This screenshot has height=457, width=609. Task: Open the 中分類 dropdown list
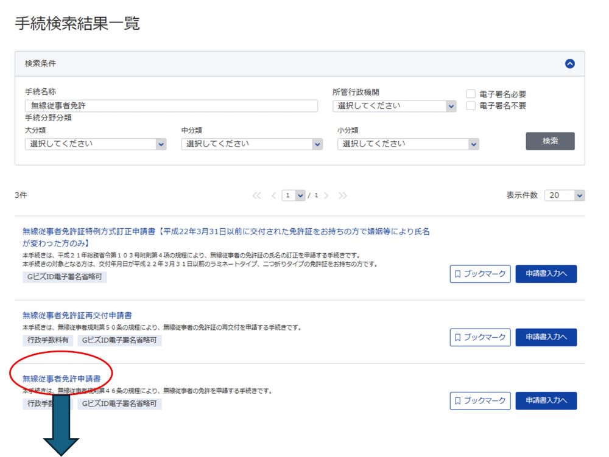click(x=252, y=144)
